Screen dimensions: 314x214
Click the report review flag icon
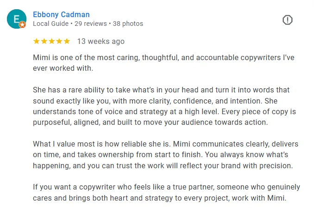288,20
